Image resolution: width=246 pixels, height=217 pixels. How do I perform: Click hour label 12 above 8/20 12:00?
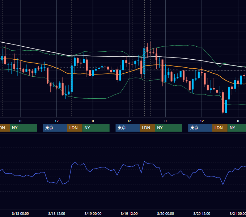(202, 121)
